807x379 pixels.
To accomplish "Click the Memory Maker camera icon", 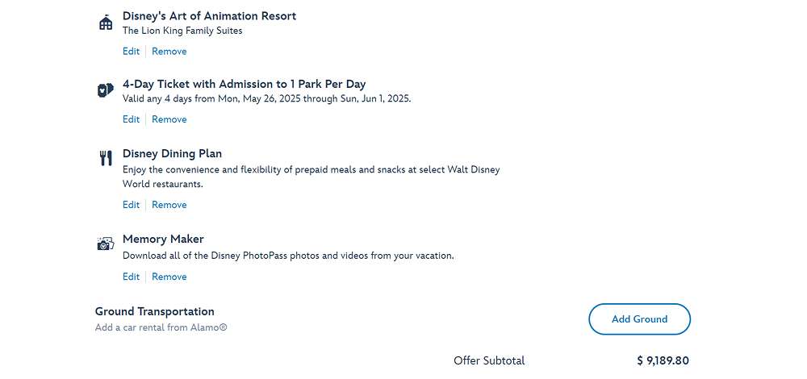I will pyautogui.click(x=106, y=244).
